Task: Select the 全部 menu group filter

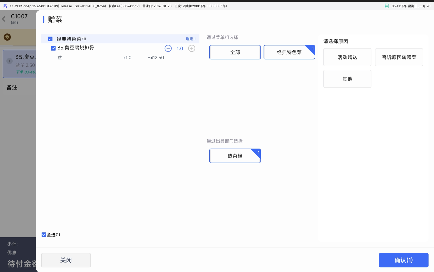Action: 235,52
